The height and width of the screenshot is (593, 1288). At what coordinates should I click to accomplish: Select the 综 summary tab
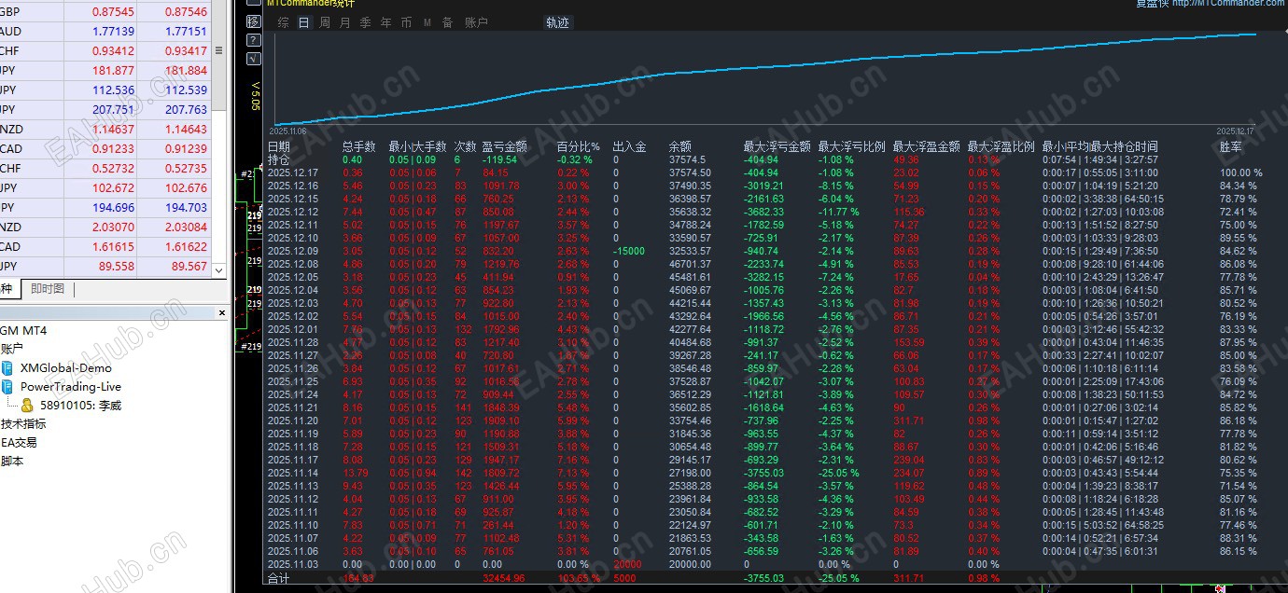[283, 22]
